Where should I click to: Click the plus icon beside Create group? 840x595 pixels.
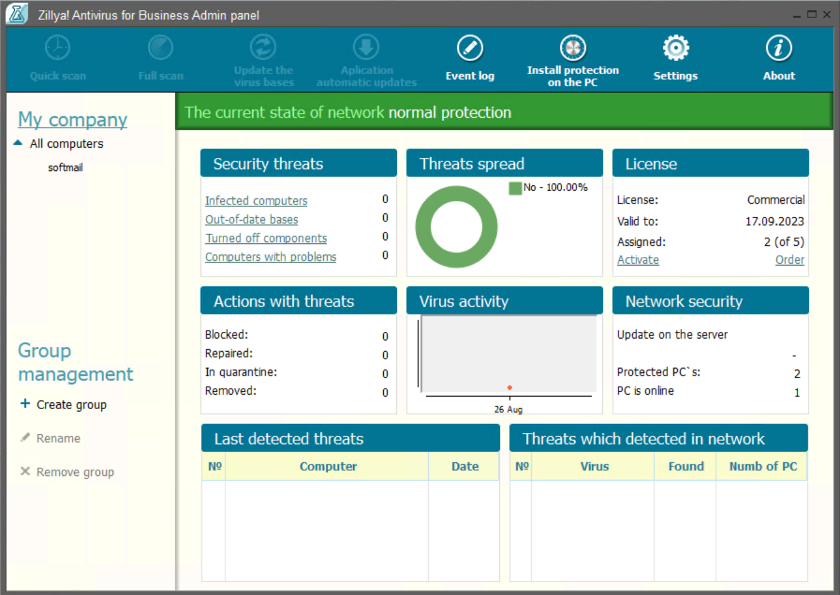tap(25, 404)
